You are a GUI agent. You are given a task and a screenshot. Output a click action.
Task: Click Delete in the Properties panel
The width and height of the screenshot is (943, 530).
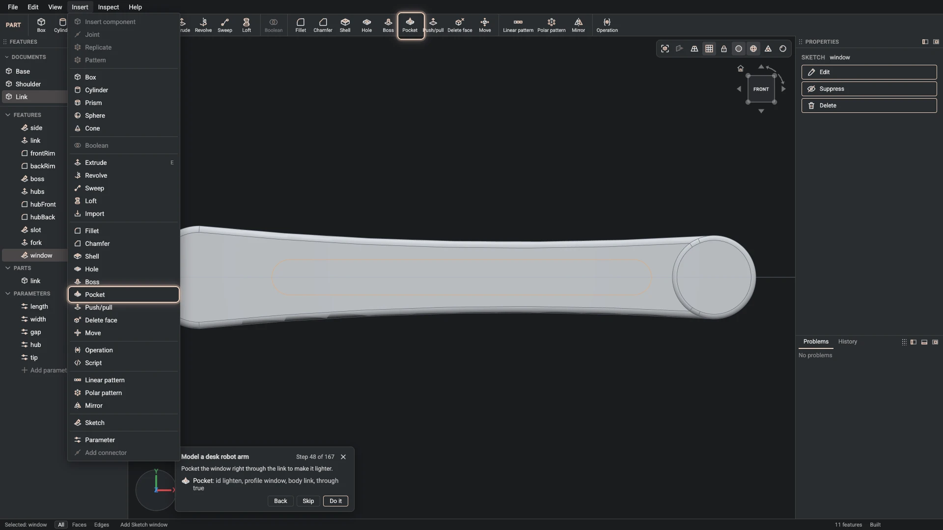869,106
